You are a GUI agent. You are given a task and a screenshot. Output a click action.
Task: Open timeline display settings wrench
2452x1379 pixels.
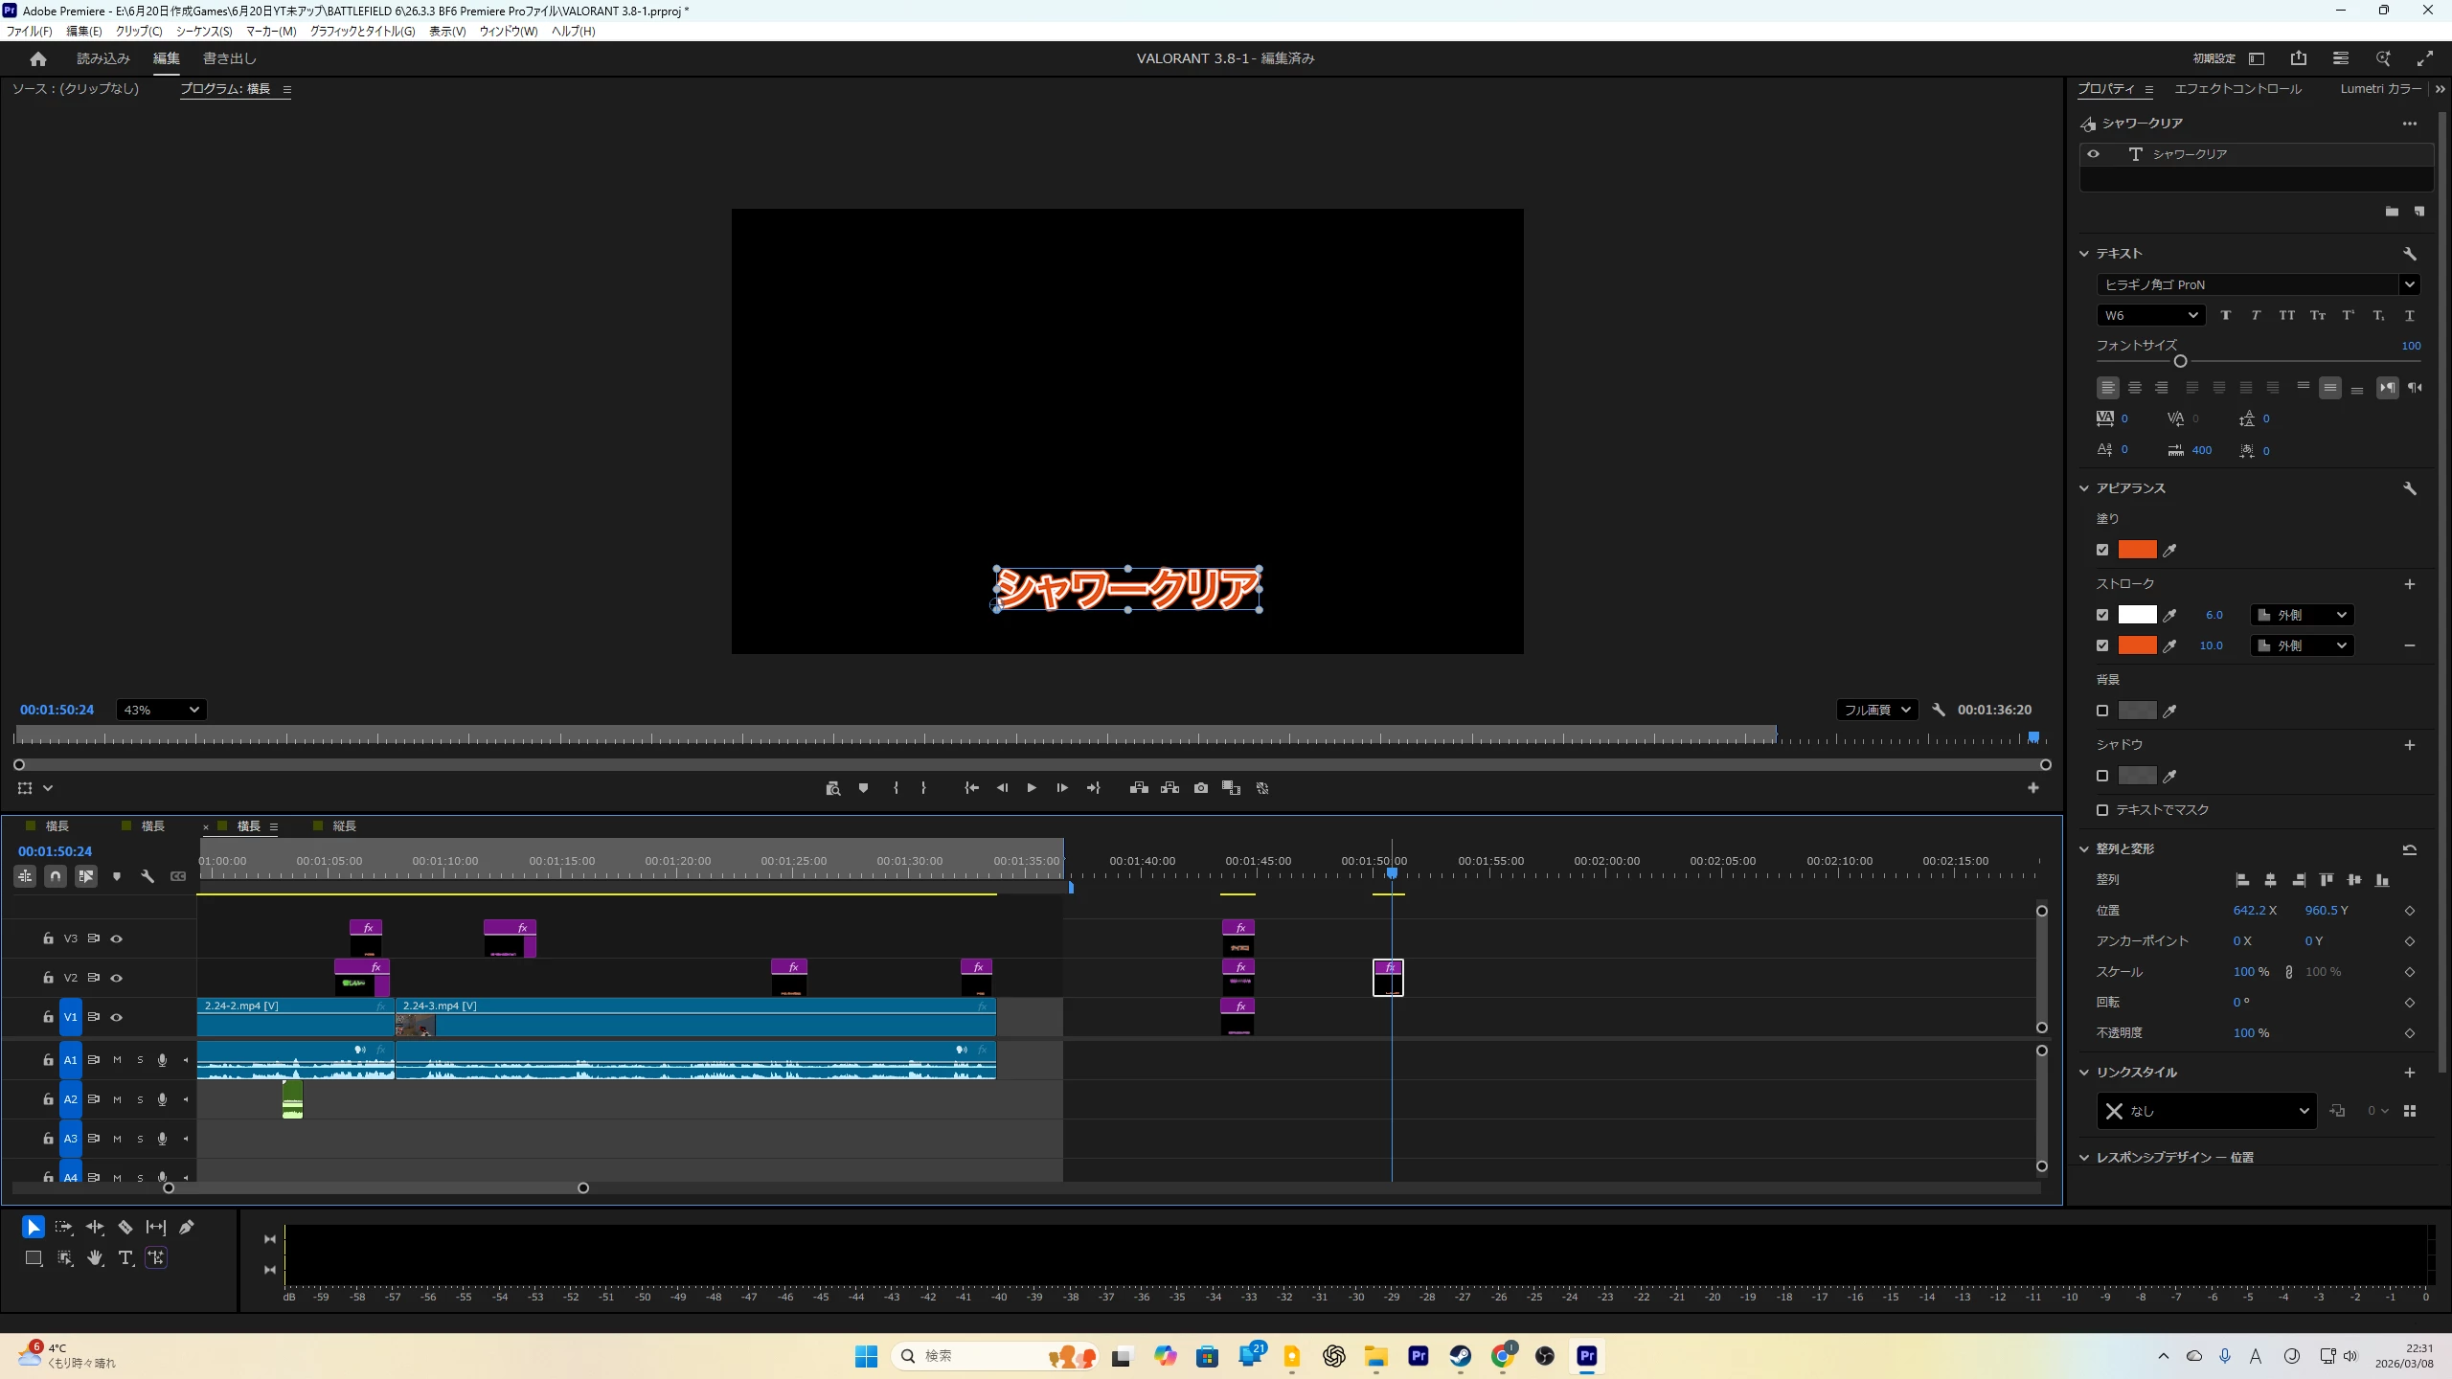coord(148,876)
